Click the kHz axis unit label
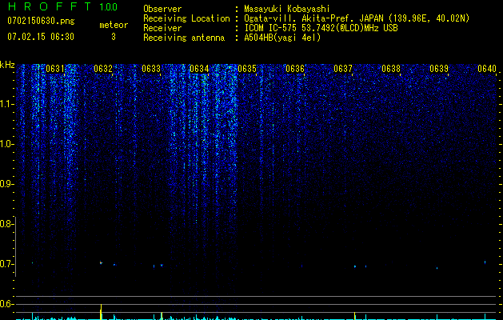The height and width of the screenshot is (320, 503). click(x=7, y=65)
